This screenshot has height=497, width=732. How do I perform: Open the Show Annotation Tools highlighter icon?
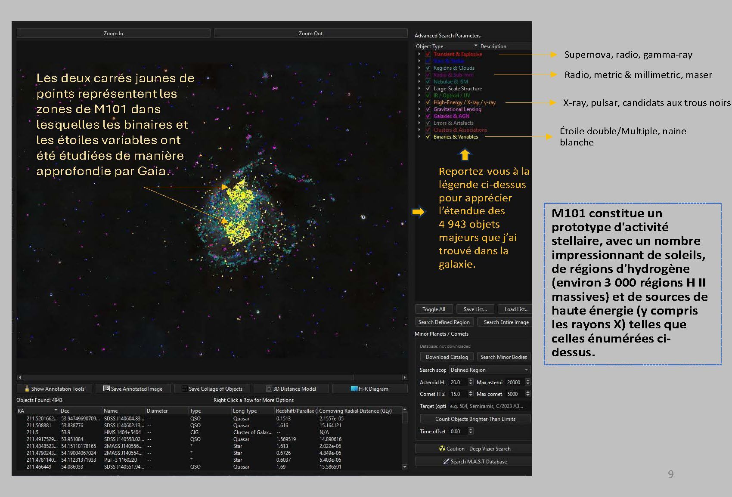pyautogui.click(x=27, y=389)
